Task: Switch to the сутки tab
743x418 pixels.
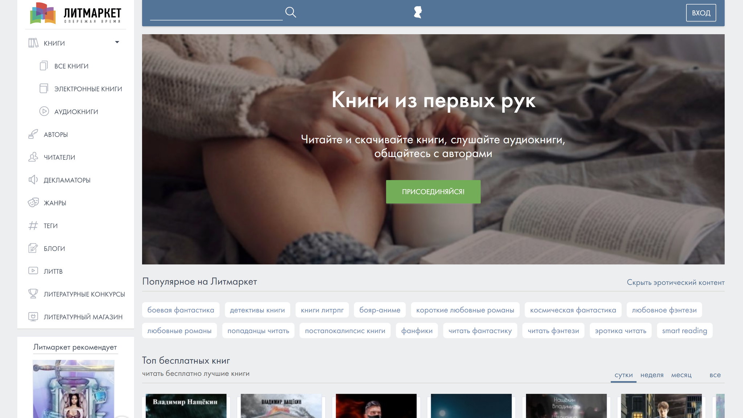Action: 623,375
